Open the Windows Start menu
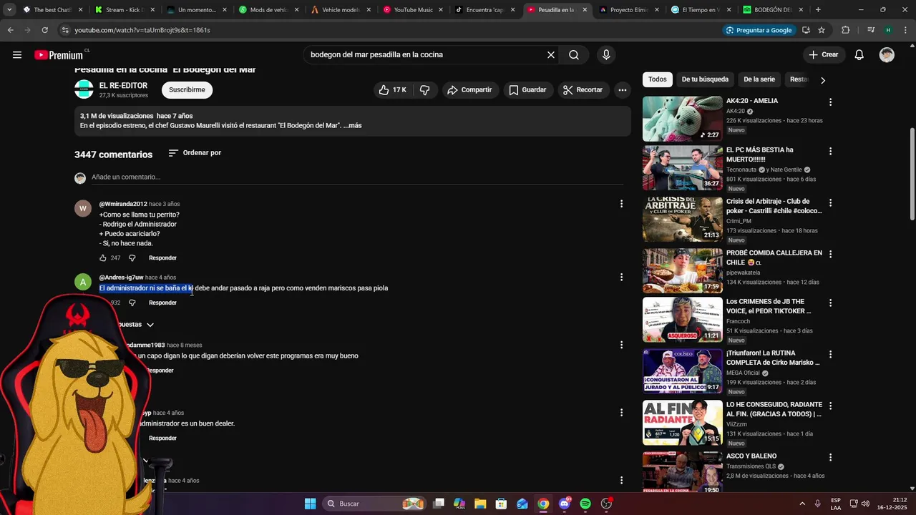This screenshot has width=916, height=515. pos(310,504)
